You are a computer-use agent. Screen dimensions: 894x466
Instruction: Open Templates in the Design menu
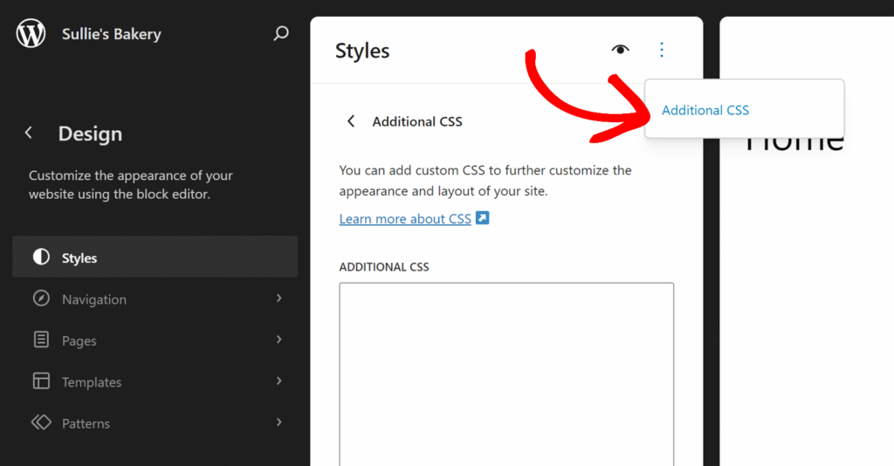click(155, 381)
